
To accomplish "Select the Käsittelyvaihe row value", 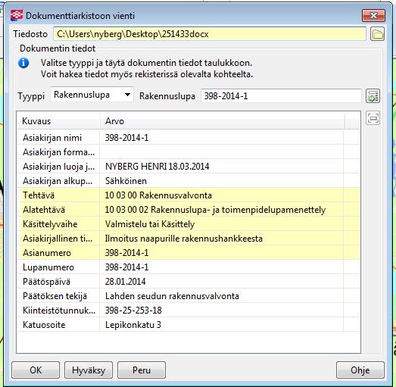I will (150, 224).
